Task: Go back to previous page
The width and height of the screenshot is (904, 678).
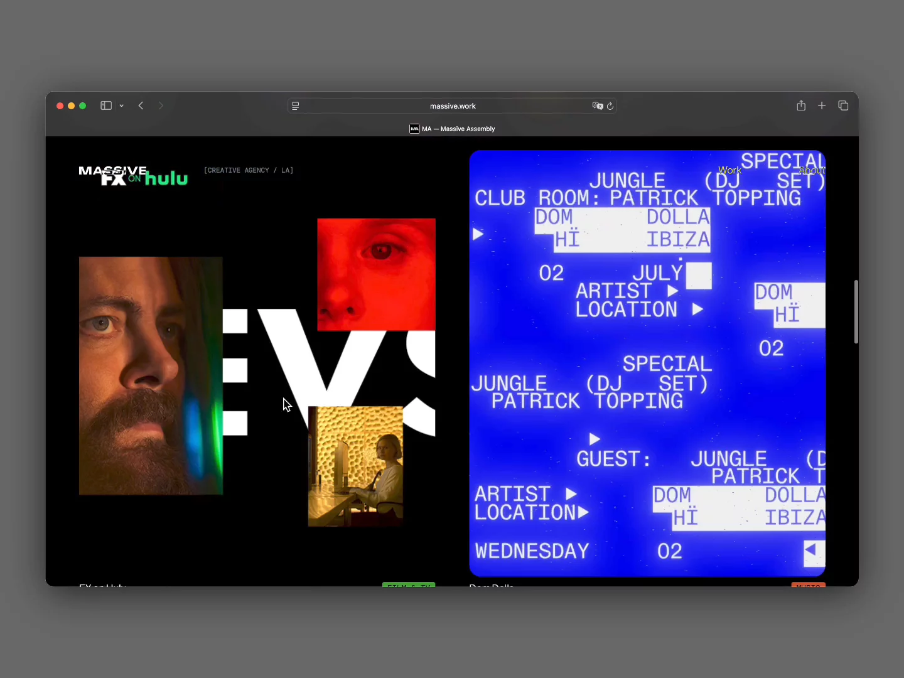Action: coord(141,105)
